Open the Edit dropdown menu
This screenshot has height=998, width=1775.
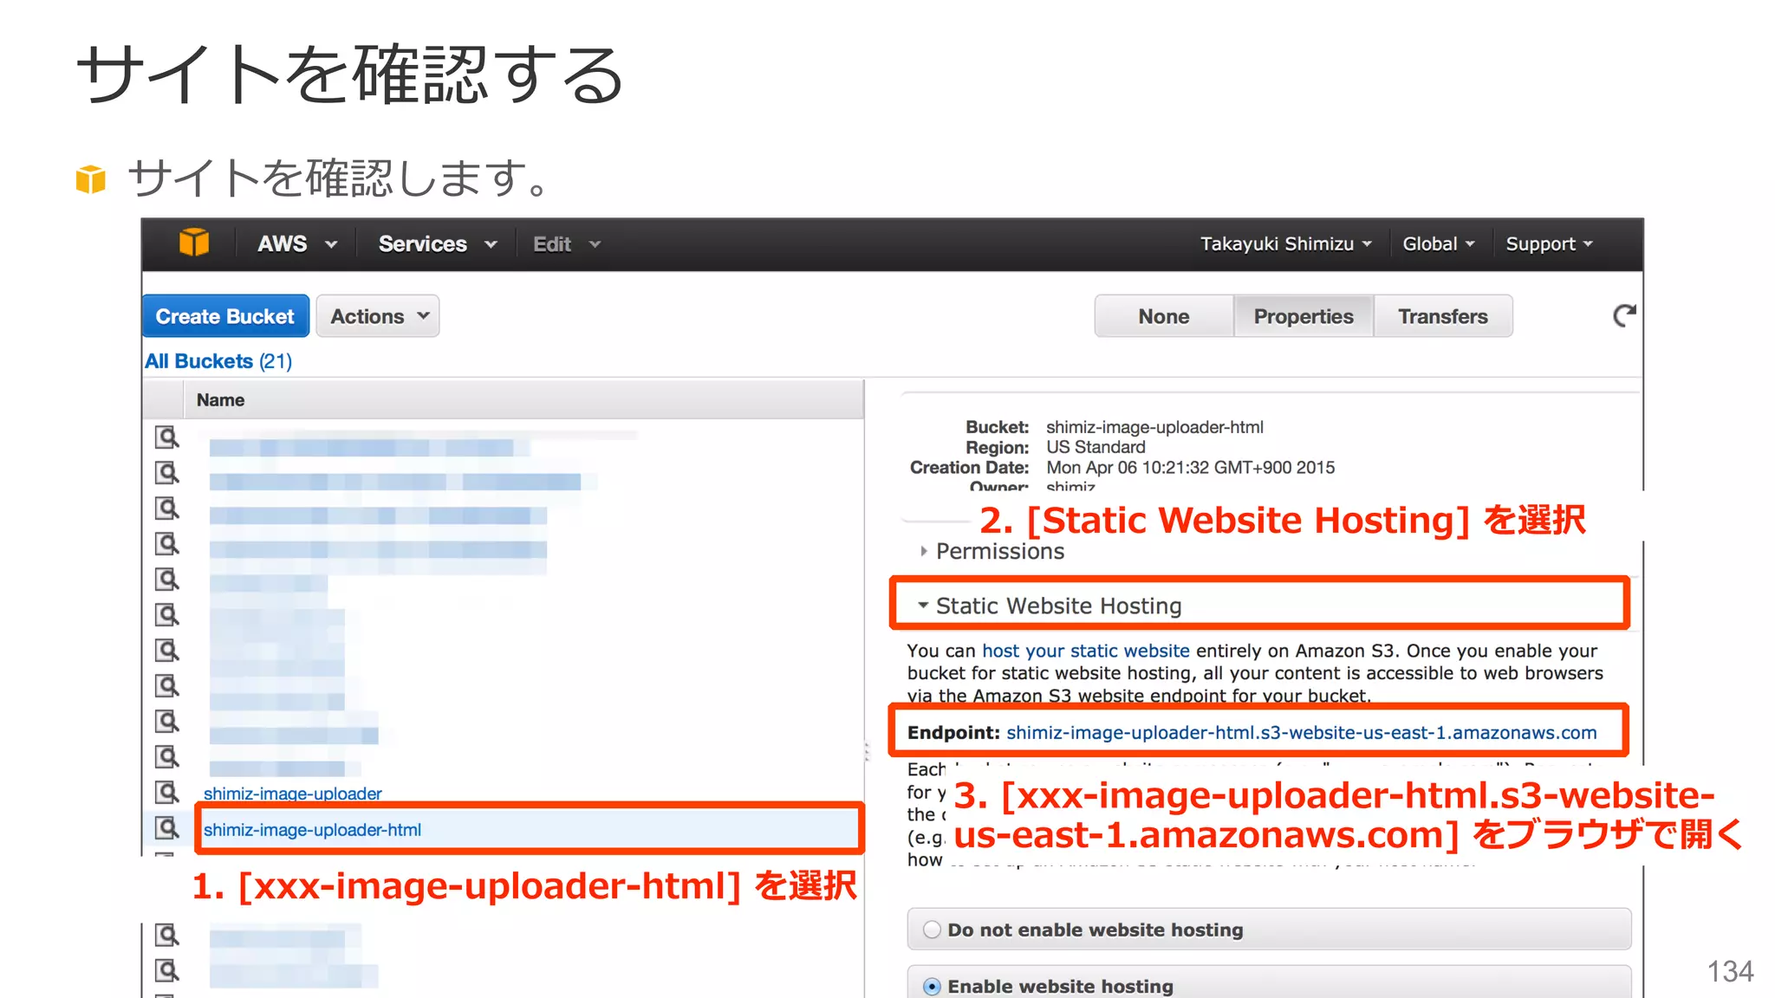[567, 244]
